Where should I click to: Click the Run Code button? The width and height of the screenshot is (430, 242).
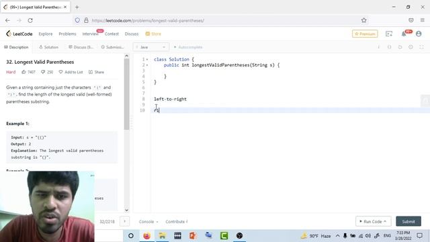pyautogui.click(x=373, y=221)
